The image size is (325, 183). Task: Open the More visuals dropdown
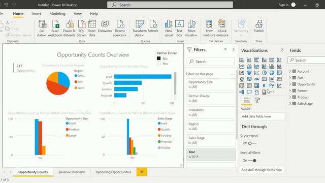(191, 28)
